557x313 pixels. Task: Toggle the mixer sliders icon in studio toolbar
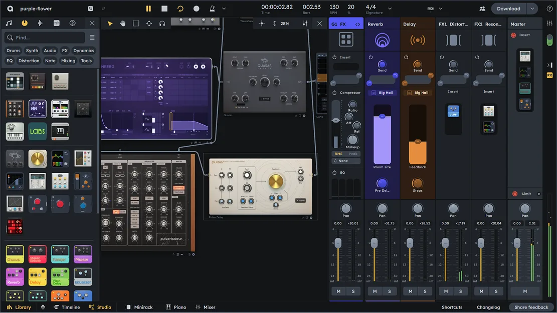(305, 24)
